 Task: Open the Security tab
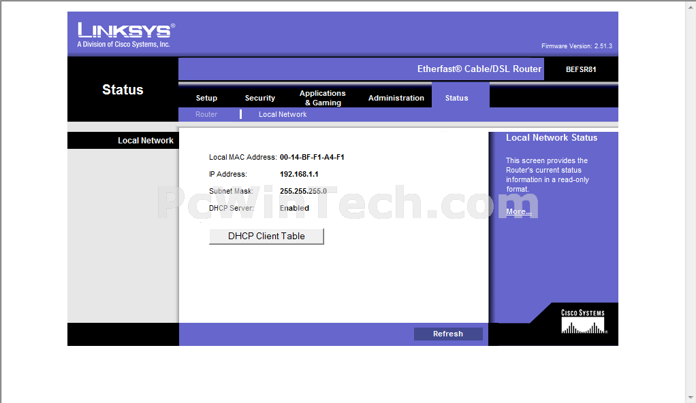(x=260, y=98)
